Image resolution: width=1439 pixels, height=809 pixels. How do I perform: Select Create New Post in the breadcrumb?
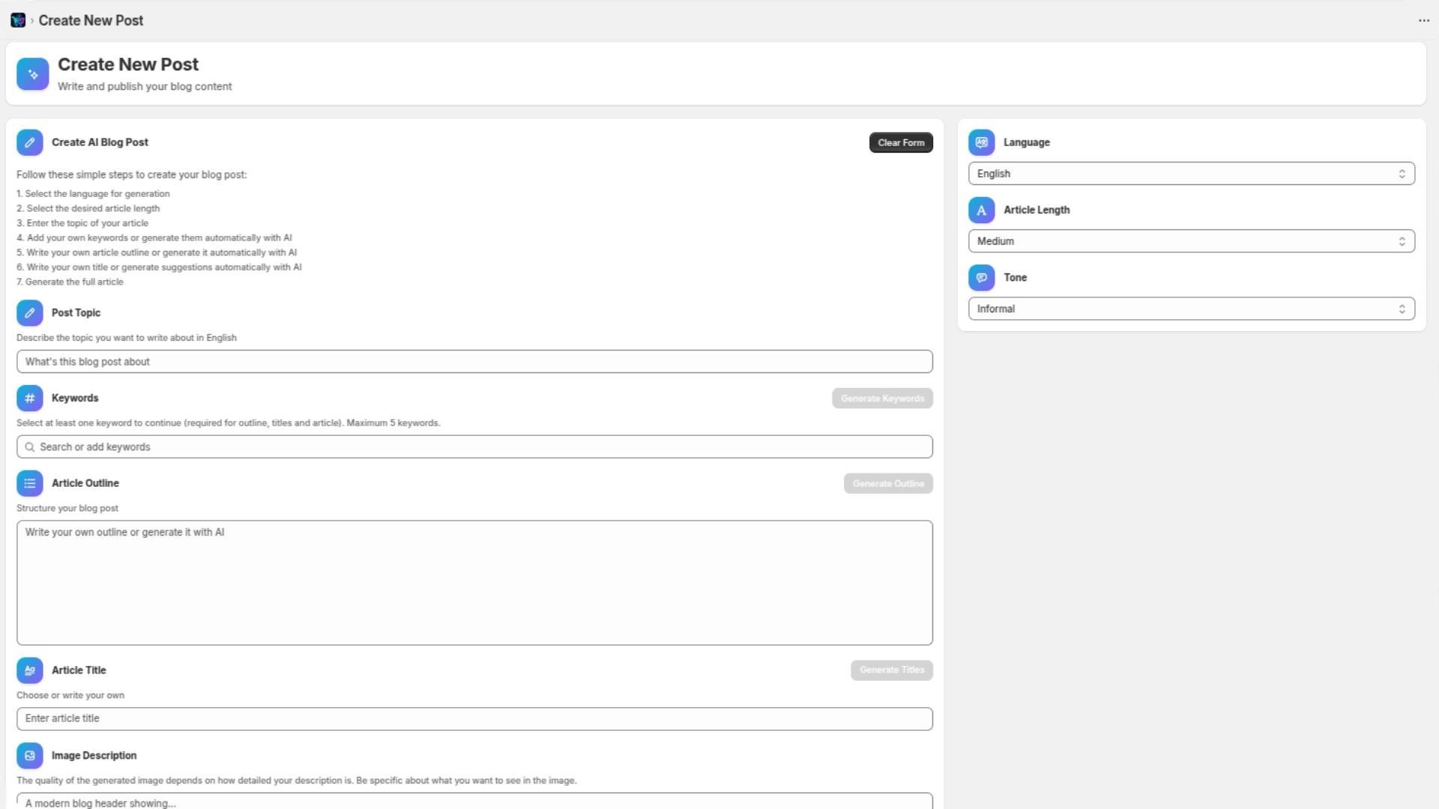91,20
